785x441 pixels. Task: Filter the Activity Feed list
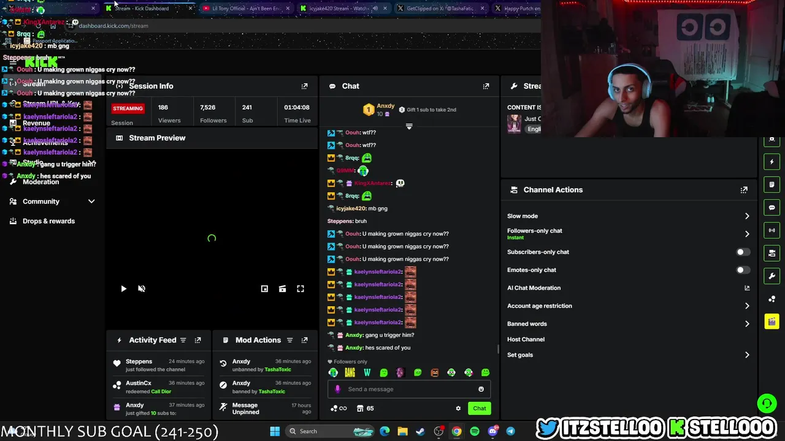tap(183, 340)
